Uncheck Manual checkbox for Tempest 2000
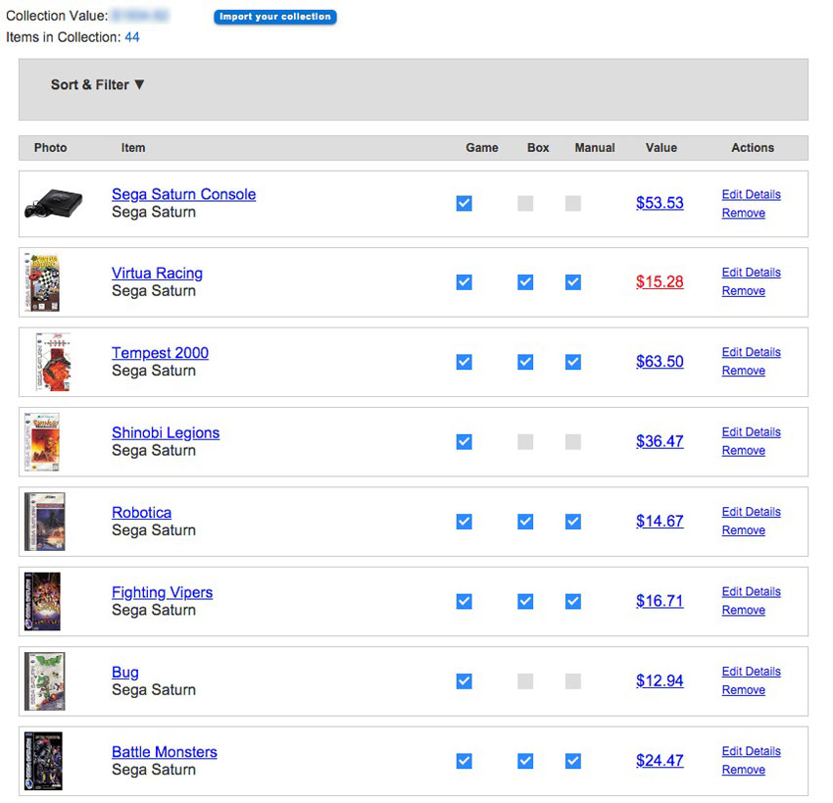The height and width of the screenshot is (803, 833). tap(572, 362)
